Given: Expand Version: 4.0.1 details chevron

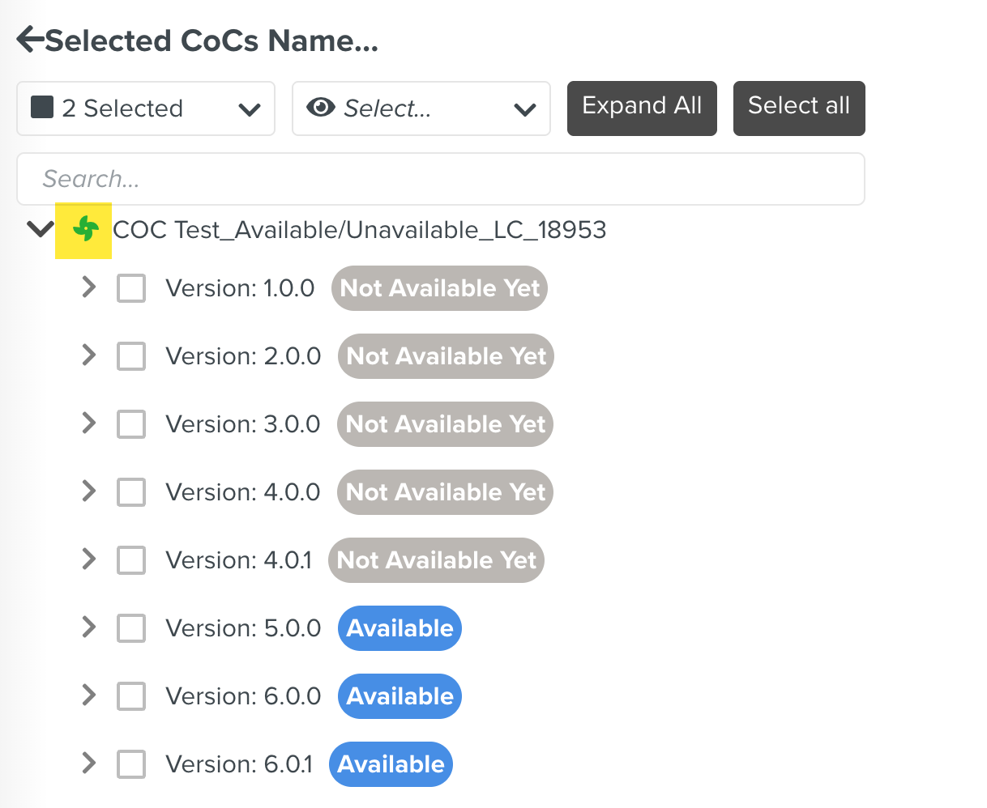Looking at the screenshot, I should [89, 559].
